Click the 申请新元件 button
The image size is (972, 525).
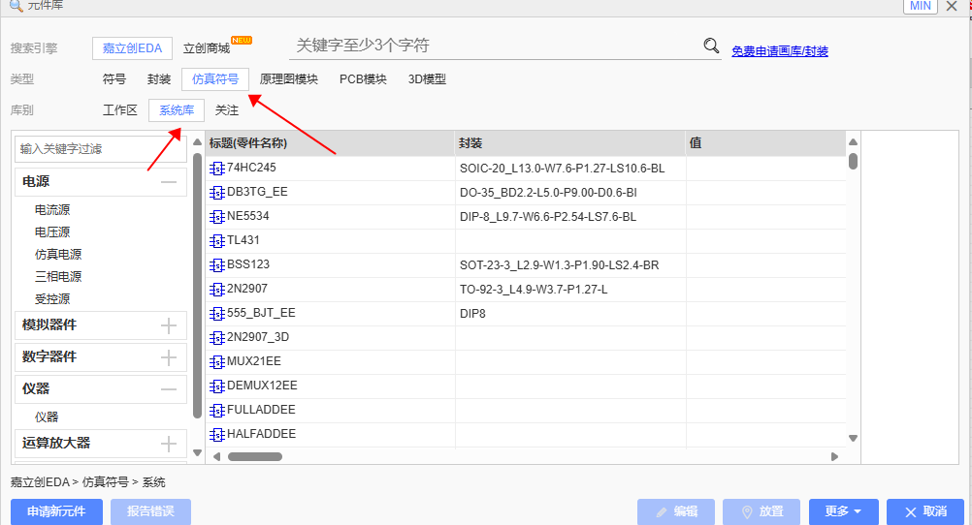(56, 511)
